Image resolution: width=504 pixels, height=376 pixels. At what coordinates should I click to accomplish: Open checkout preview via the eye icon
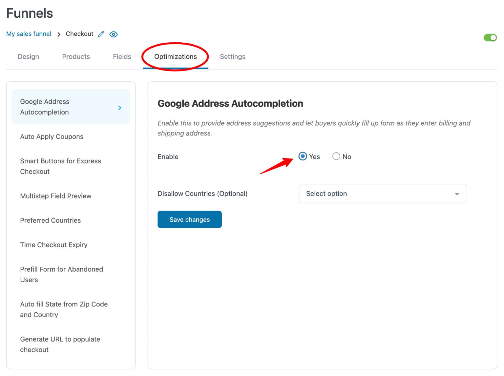[113, 34]
